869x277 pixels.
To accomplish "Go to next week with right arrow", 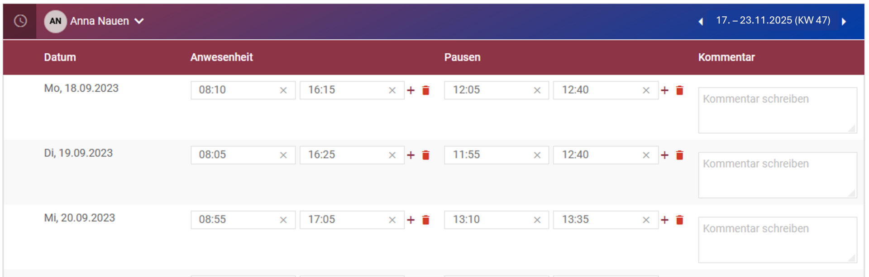I will tap(844, 21).
